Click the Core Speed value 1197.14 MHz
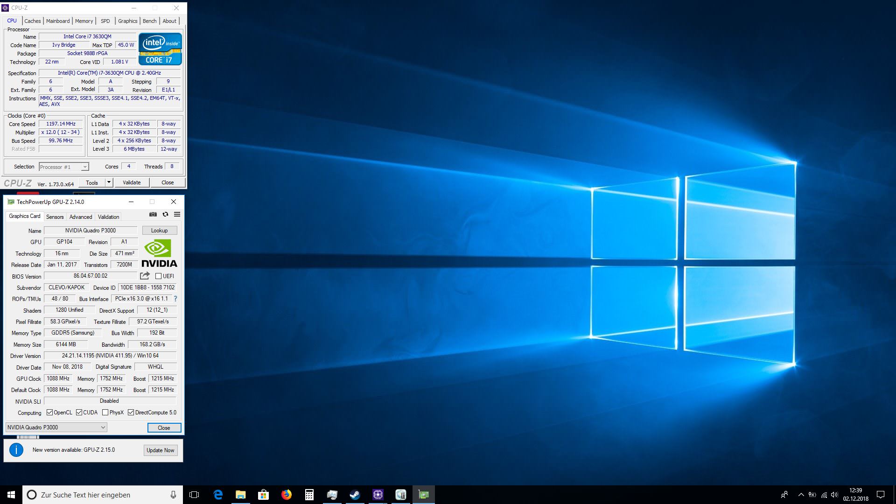The image size is (896, 504). point(61,124)
